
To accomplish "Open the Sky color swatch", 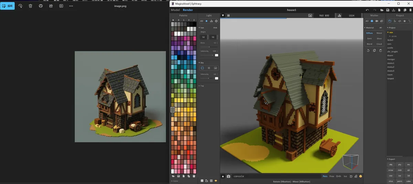I will click(216, 78).
